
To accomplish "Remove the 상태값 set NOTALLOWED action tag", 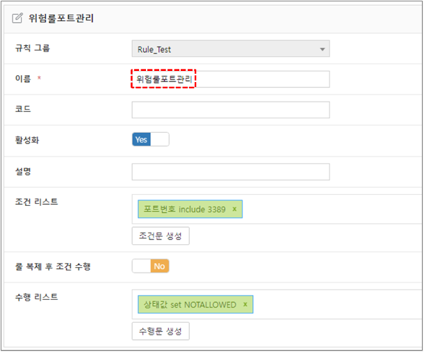I will [x=245, y=305].
